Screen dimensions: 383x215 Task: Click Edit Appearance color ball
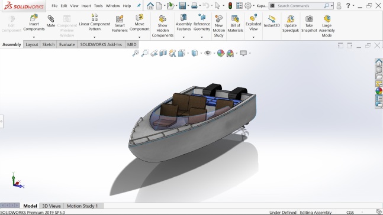pyautogui.click(x=221, y=53)
